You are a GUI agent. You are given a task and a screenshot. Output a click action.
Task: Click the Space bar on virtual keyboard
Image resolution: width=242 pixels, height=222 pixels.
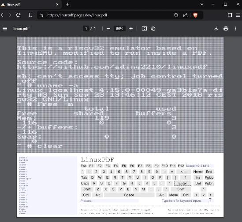tap(129, 195)
